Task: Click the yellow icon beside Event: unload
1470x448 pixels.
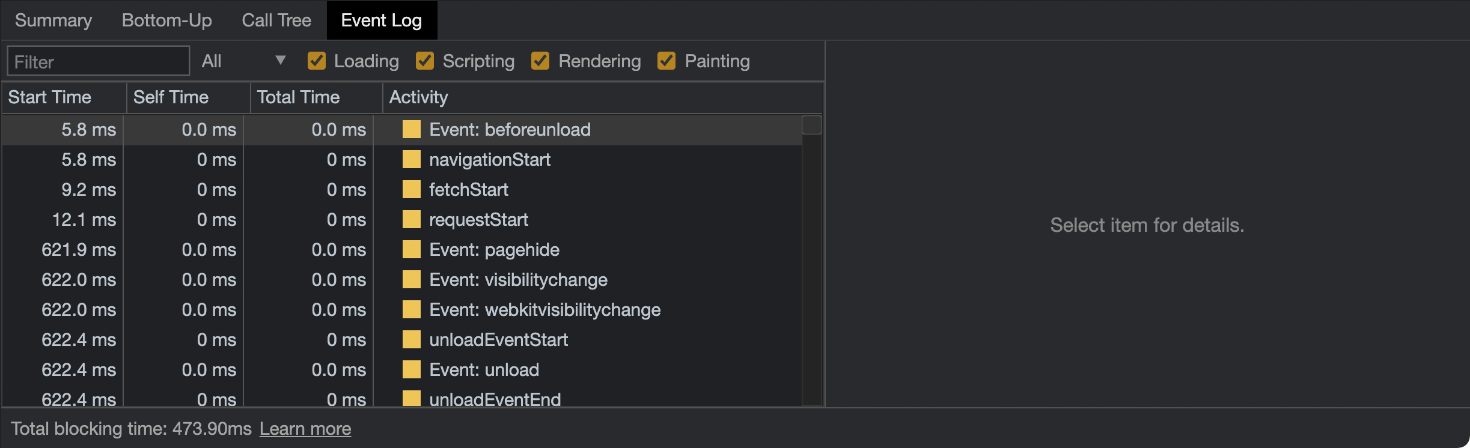Action: click(x=411, y=370)
